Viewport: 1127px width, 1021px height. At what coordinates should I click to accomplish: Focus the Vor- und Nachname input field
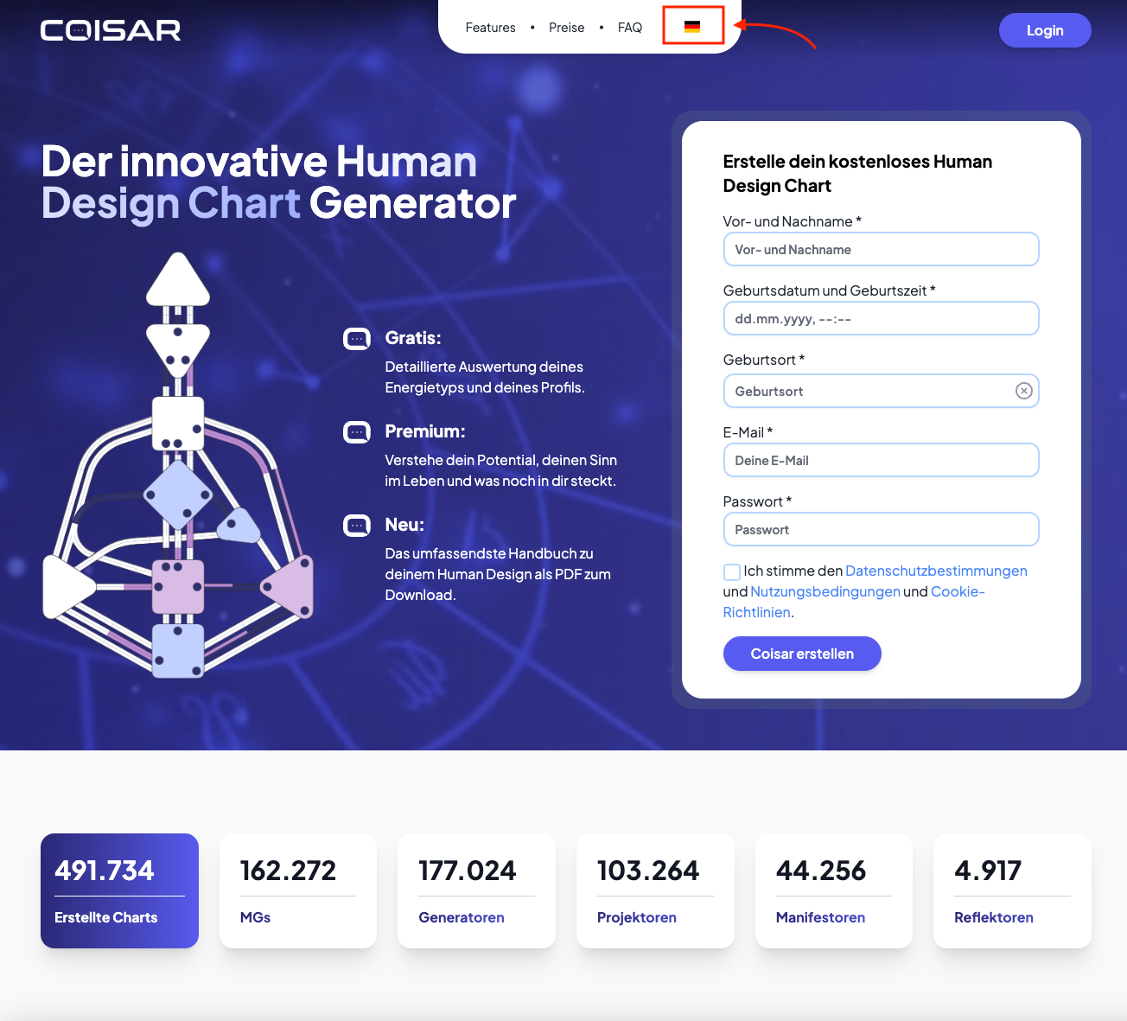[881, 249]
